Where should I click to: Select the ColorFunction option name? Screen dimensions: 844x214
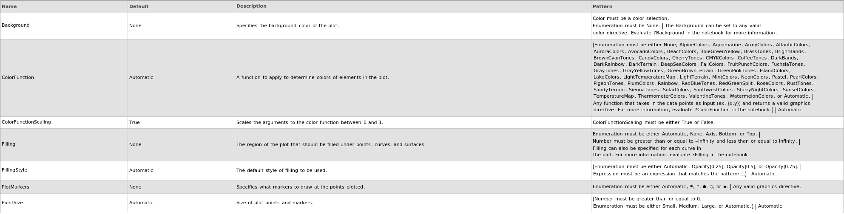(18, 77)
